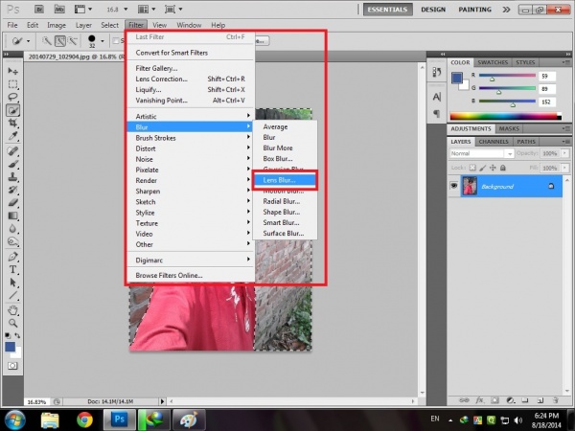Select the Zoom tool
The width and height of the screenshot is (575, 431).
click(x=12, y=324)
